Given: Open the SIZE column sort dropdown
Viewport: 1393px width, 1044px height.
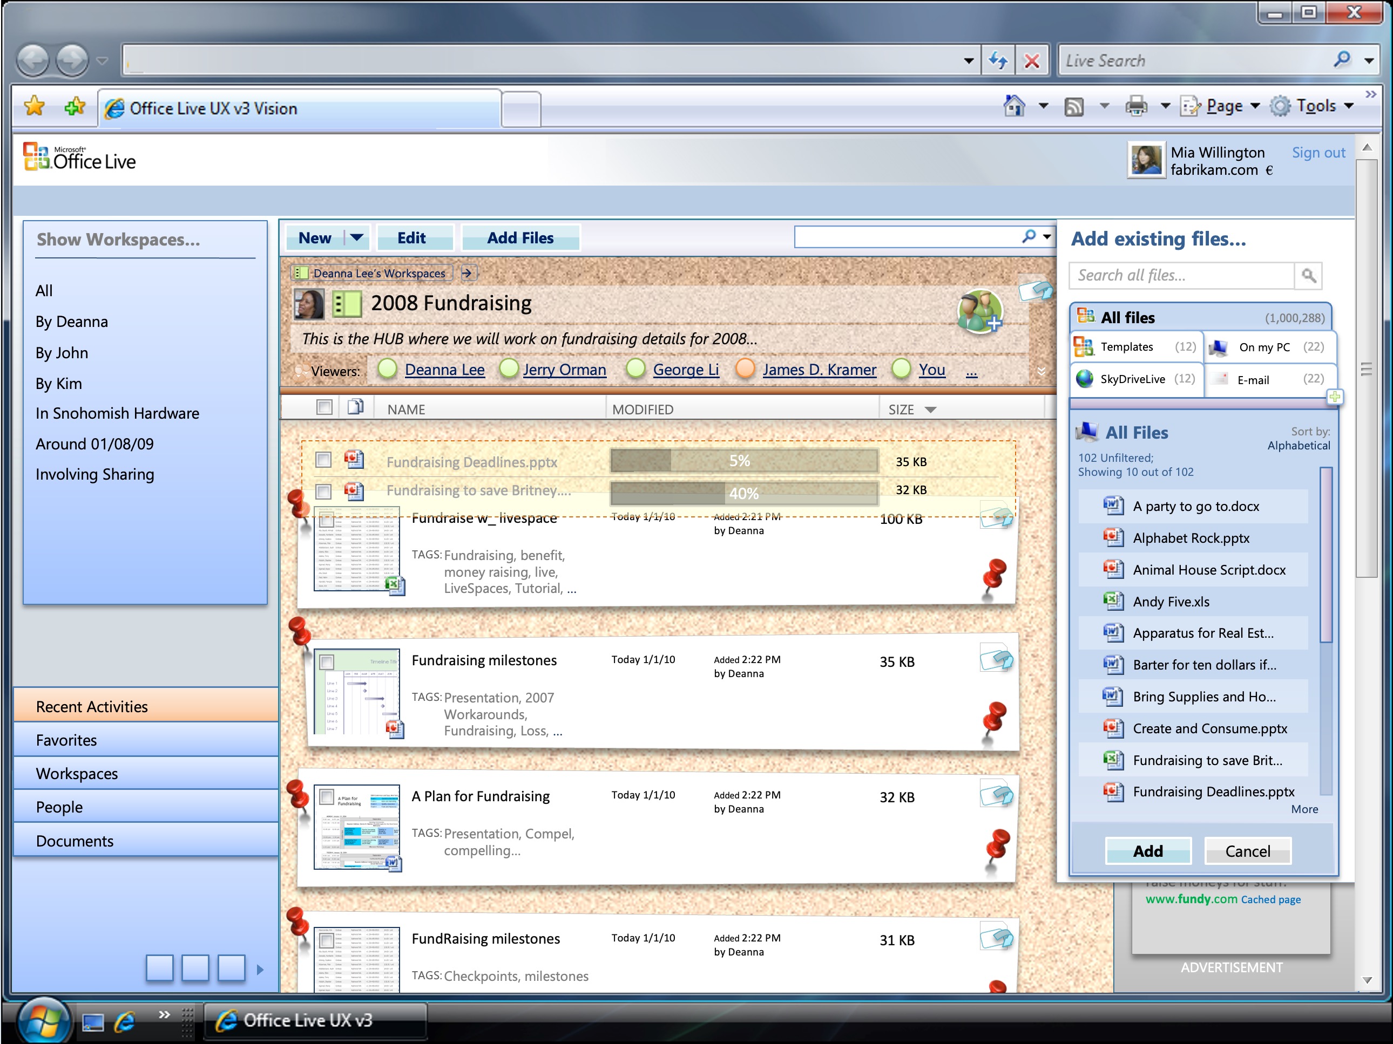Looking at the screenshot, I should coord(931,410).
